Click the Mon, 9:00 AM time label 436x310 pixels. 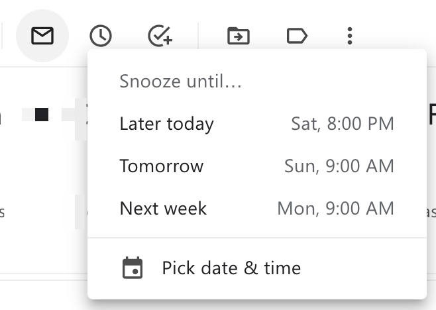click(x=336, y=208)
